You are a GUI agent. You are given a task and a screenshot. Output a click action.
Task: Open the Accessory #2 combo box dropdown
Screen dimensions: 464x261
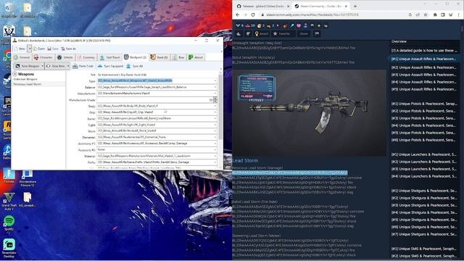[215, 150]
